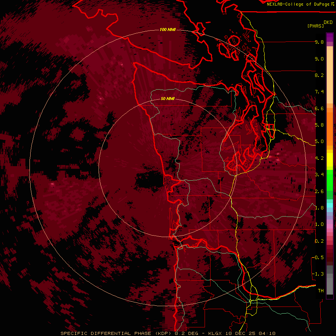This screenshot has height=336, width=336.
Task: Click the NEXLAB-College of DuPage credit text
Action: pyautogui.click(x=298, y=4)
